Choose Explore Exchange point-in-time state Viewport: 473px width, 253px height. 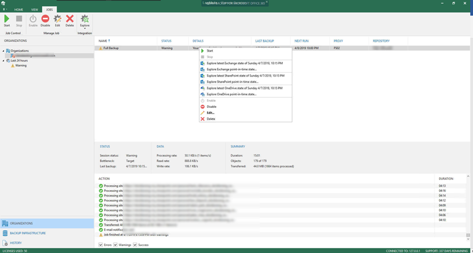246,69
